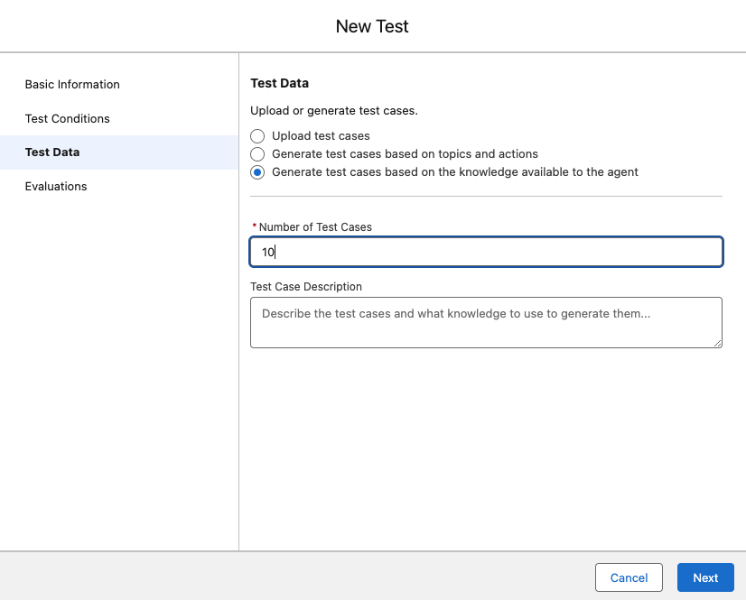Select the "Upload test cases" radio button
Image resolution: width=746 pixels, height=600 pixels.
tap(257, 136)
